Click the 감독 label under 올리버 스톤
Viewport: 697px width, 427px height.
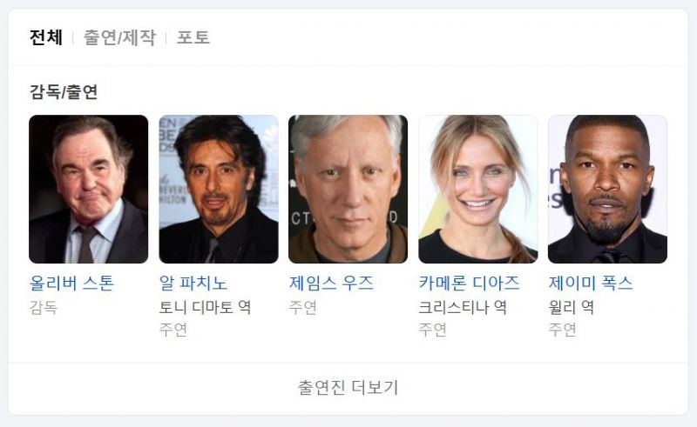pyautogui.click(x=43, y=307)
